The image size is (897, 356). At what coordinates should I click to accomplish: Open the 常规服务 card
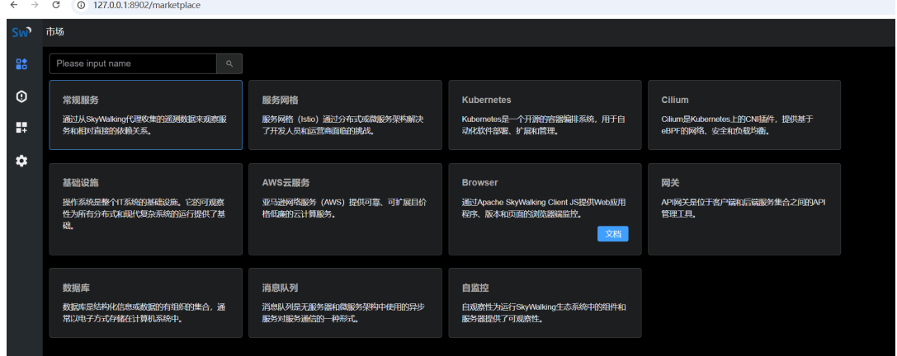146,115
